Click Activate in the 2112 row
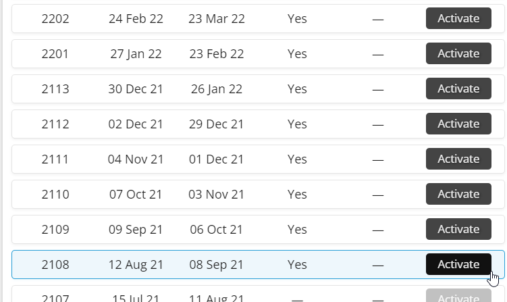The image size is (507, 302). (458, 124)
